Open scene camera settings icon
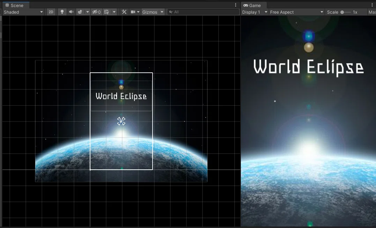Image resolution: width=376 pixels, height=228 pixels. (x=133, y=12)
